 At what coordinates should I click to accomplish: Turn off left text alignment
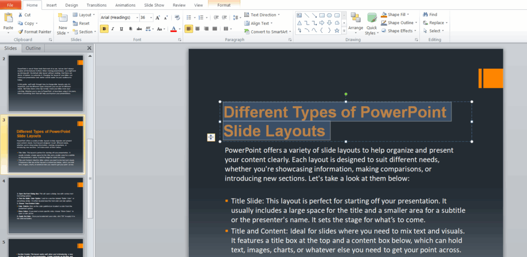tap(189, 29)
